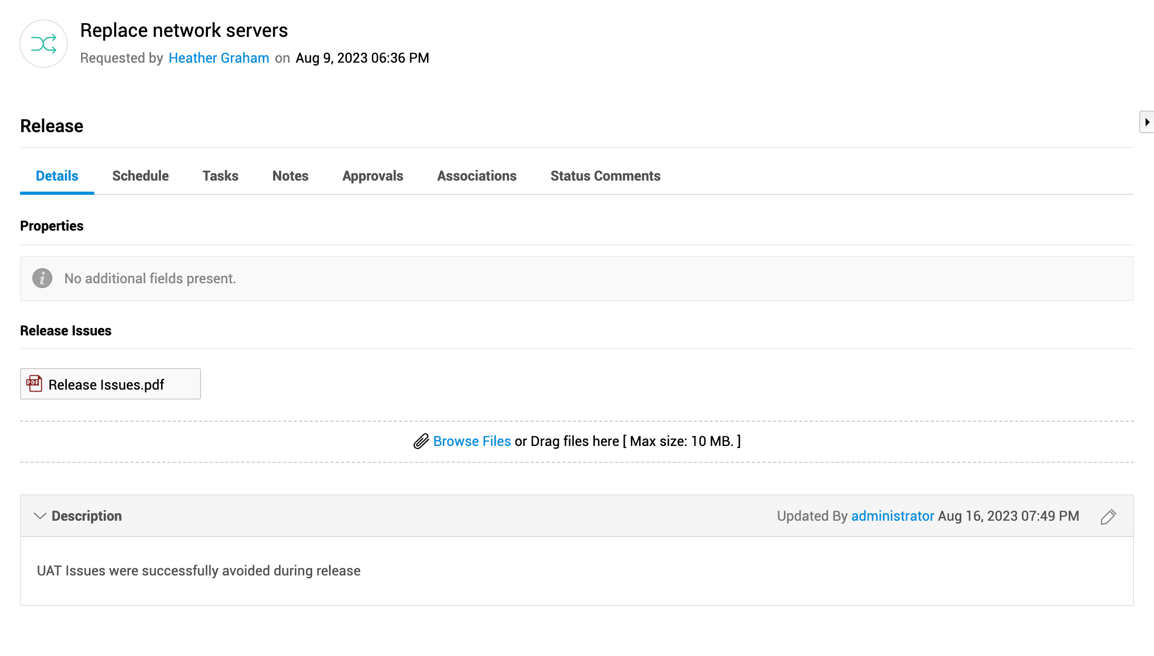Click the info icon in Properties notice

[42, 278]
